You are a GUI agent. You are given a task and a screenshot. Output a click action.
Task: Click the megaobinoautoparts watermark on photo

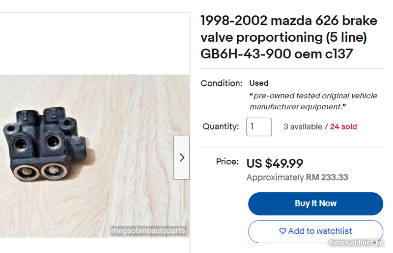point(148,230)
